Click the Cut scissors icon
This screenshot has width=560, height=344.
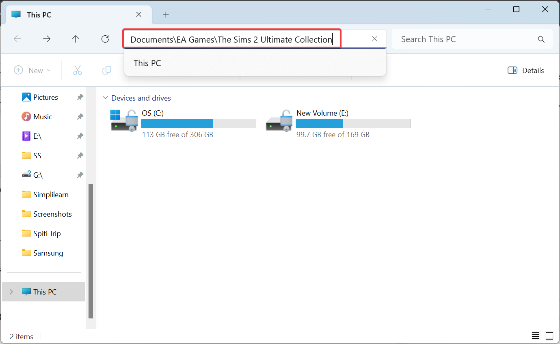[78, 70]
